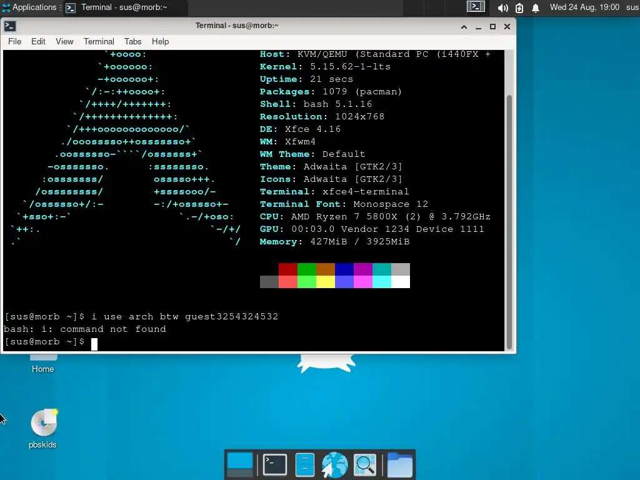This screenshot has height=480, width=640.
Task: Click the magenta color block in top row
Action: point(363,269)
